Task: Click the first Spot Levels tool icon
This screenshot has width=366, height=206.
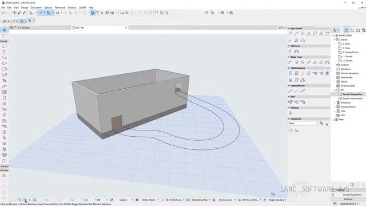Action: pos(291,34)
